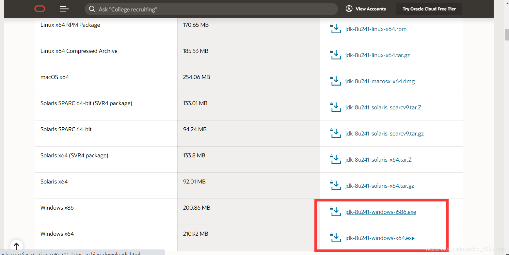Viewport: 509px width, 255px height.
Task: Click Try Oracle Cloud Free Tier button
Action: (429, 9)
